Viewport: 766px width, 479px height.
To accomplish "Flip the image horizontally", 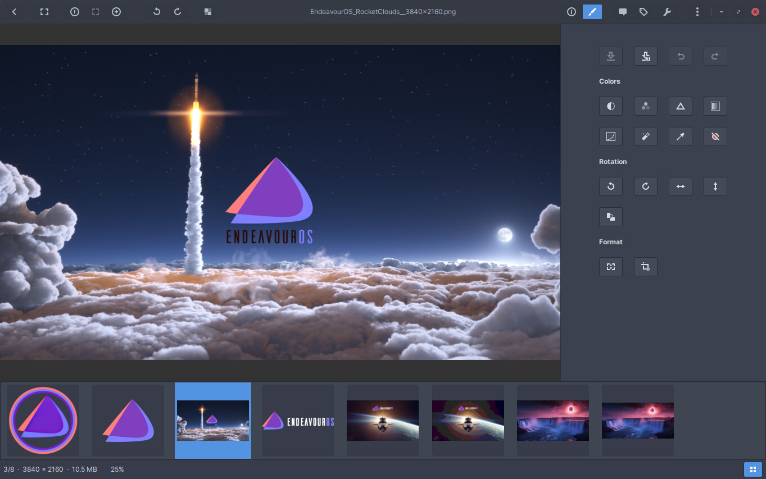I will 681,186.
